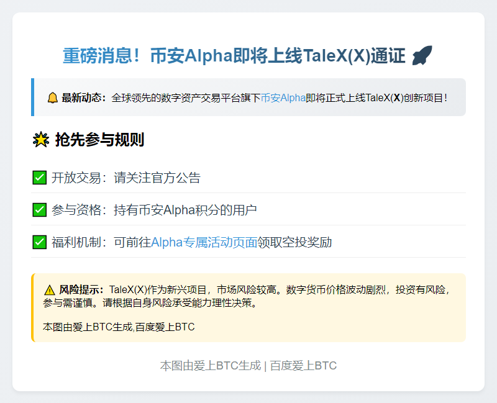
Task: Open the Alpha专属活动页面 link
Action: pos(204,242)
